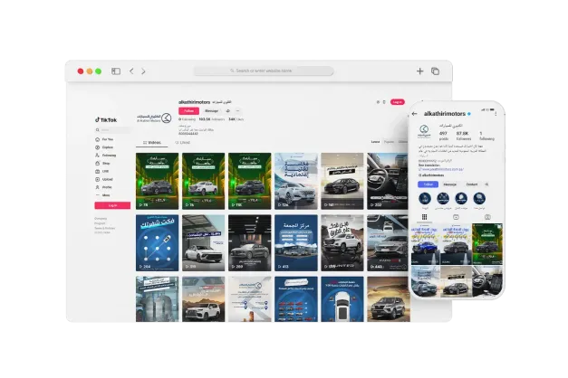Open Shop in the TikTok sidebar
The width and height of the screenshot is (568, 378).
click(102, 163)
